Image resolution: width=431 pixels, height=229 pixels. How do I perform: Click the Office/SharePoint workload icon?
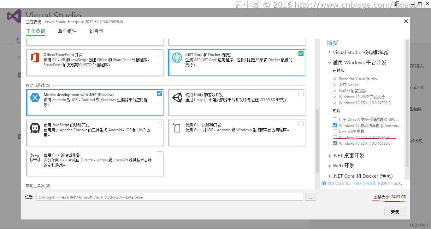(34, 58)
